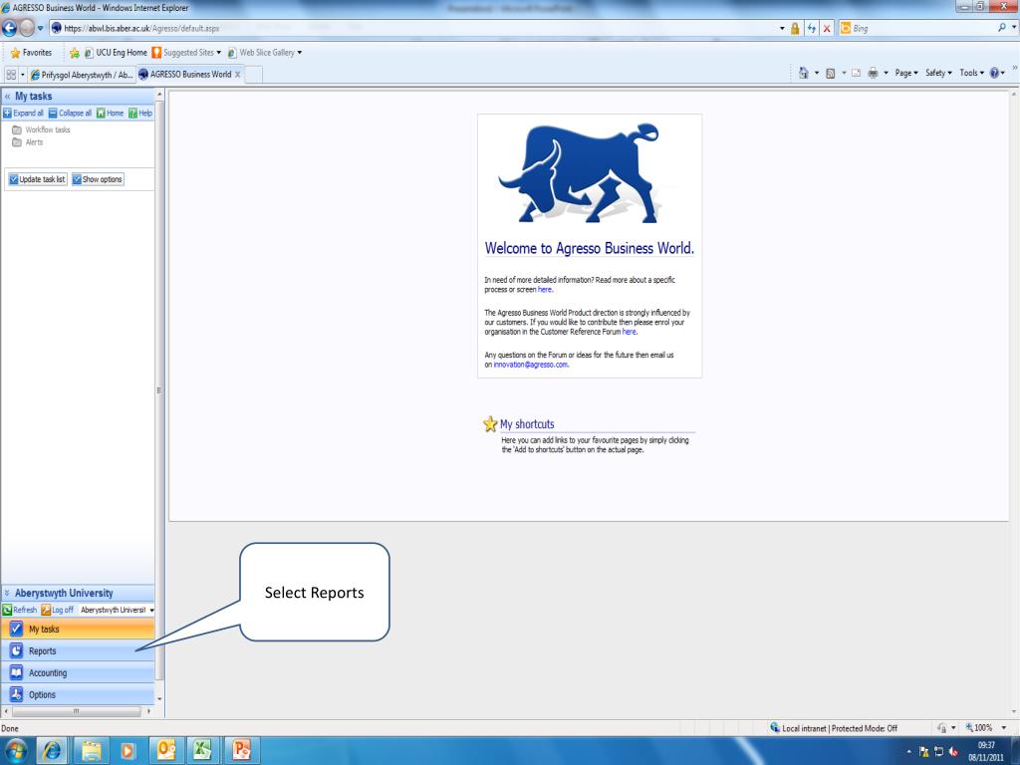Click the Reports chart icon

click(x=16, y=650)
